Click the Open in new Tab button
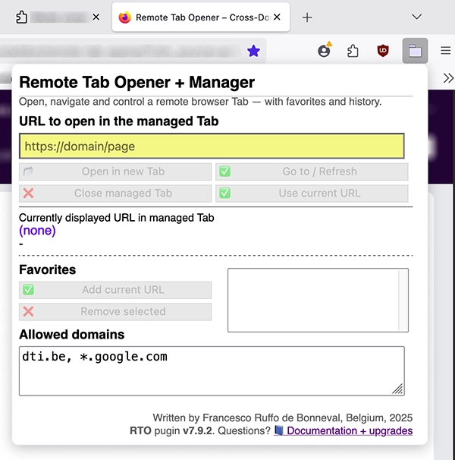Image resolution: width=455 pixels, height=460 pixels. [115, 172]
